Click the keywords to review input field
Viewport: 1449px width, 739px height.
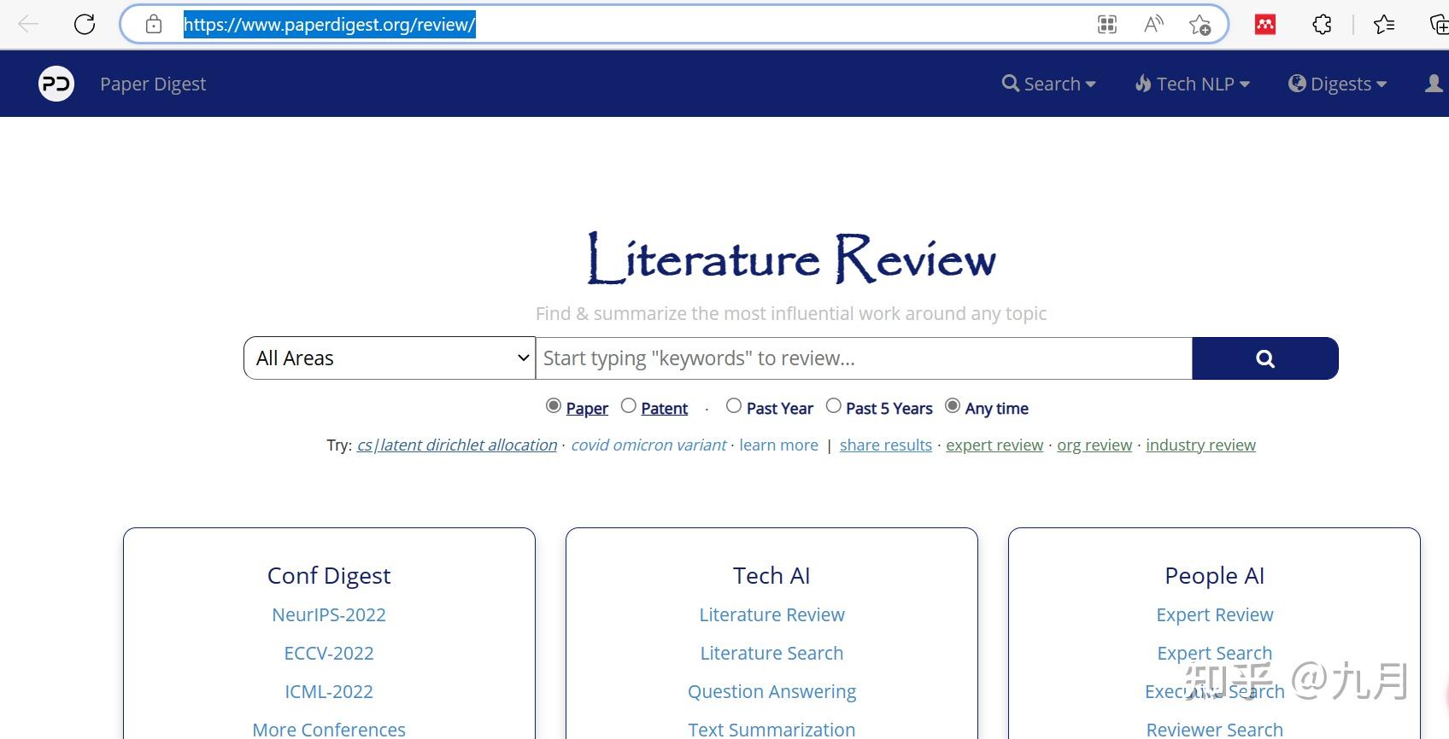click(864, 358)
